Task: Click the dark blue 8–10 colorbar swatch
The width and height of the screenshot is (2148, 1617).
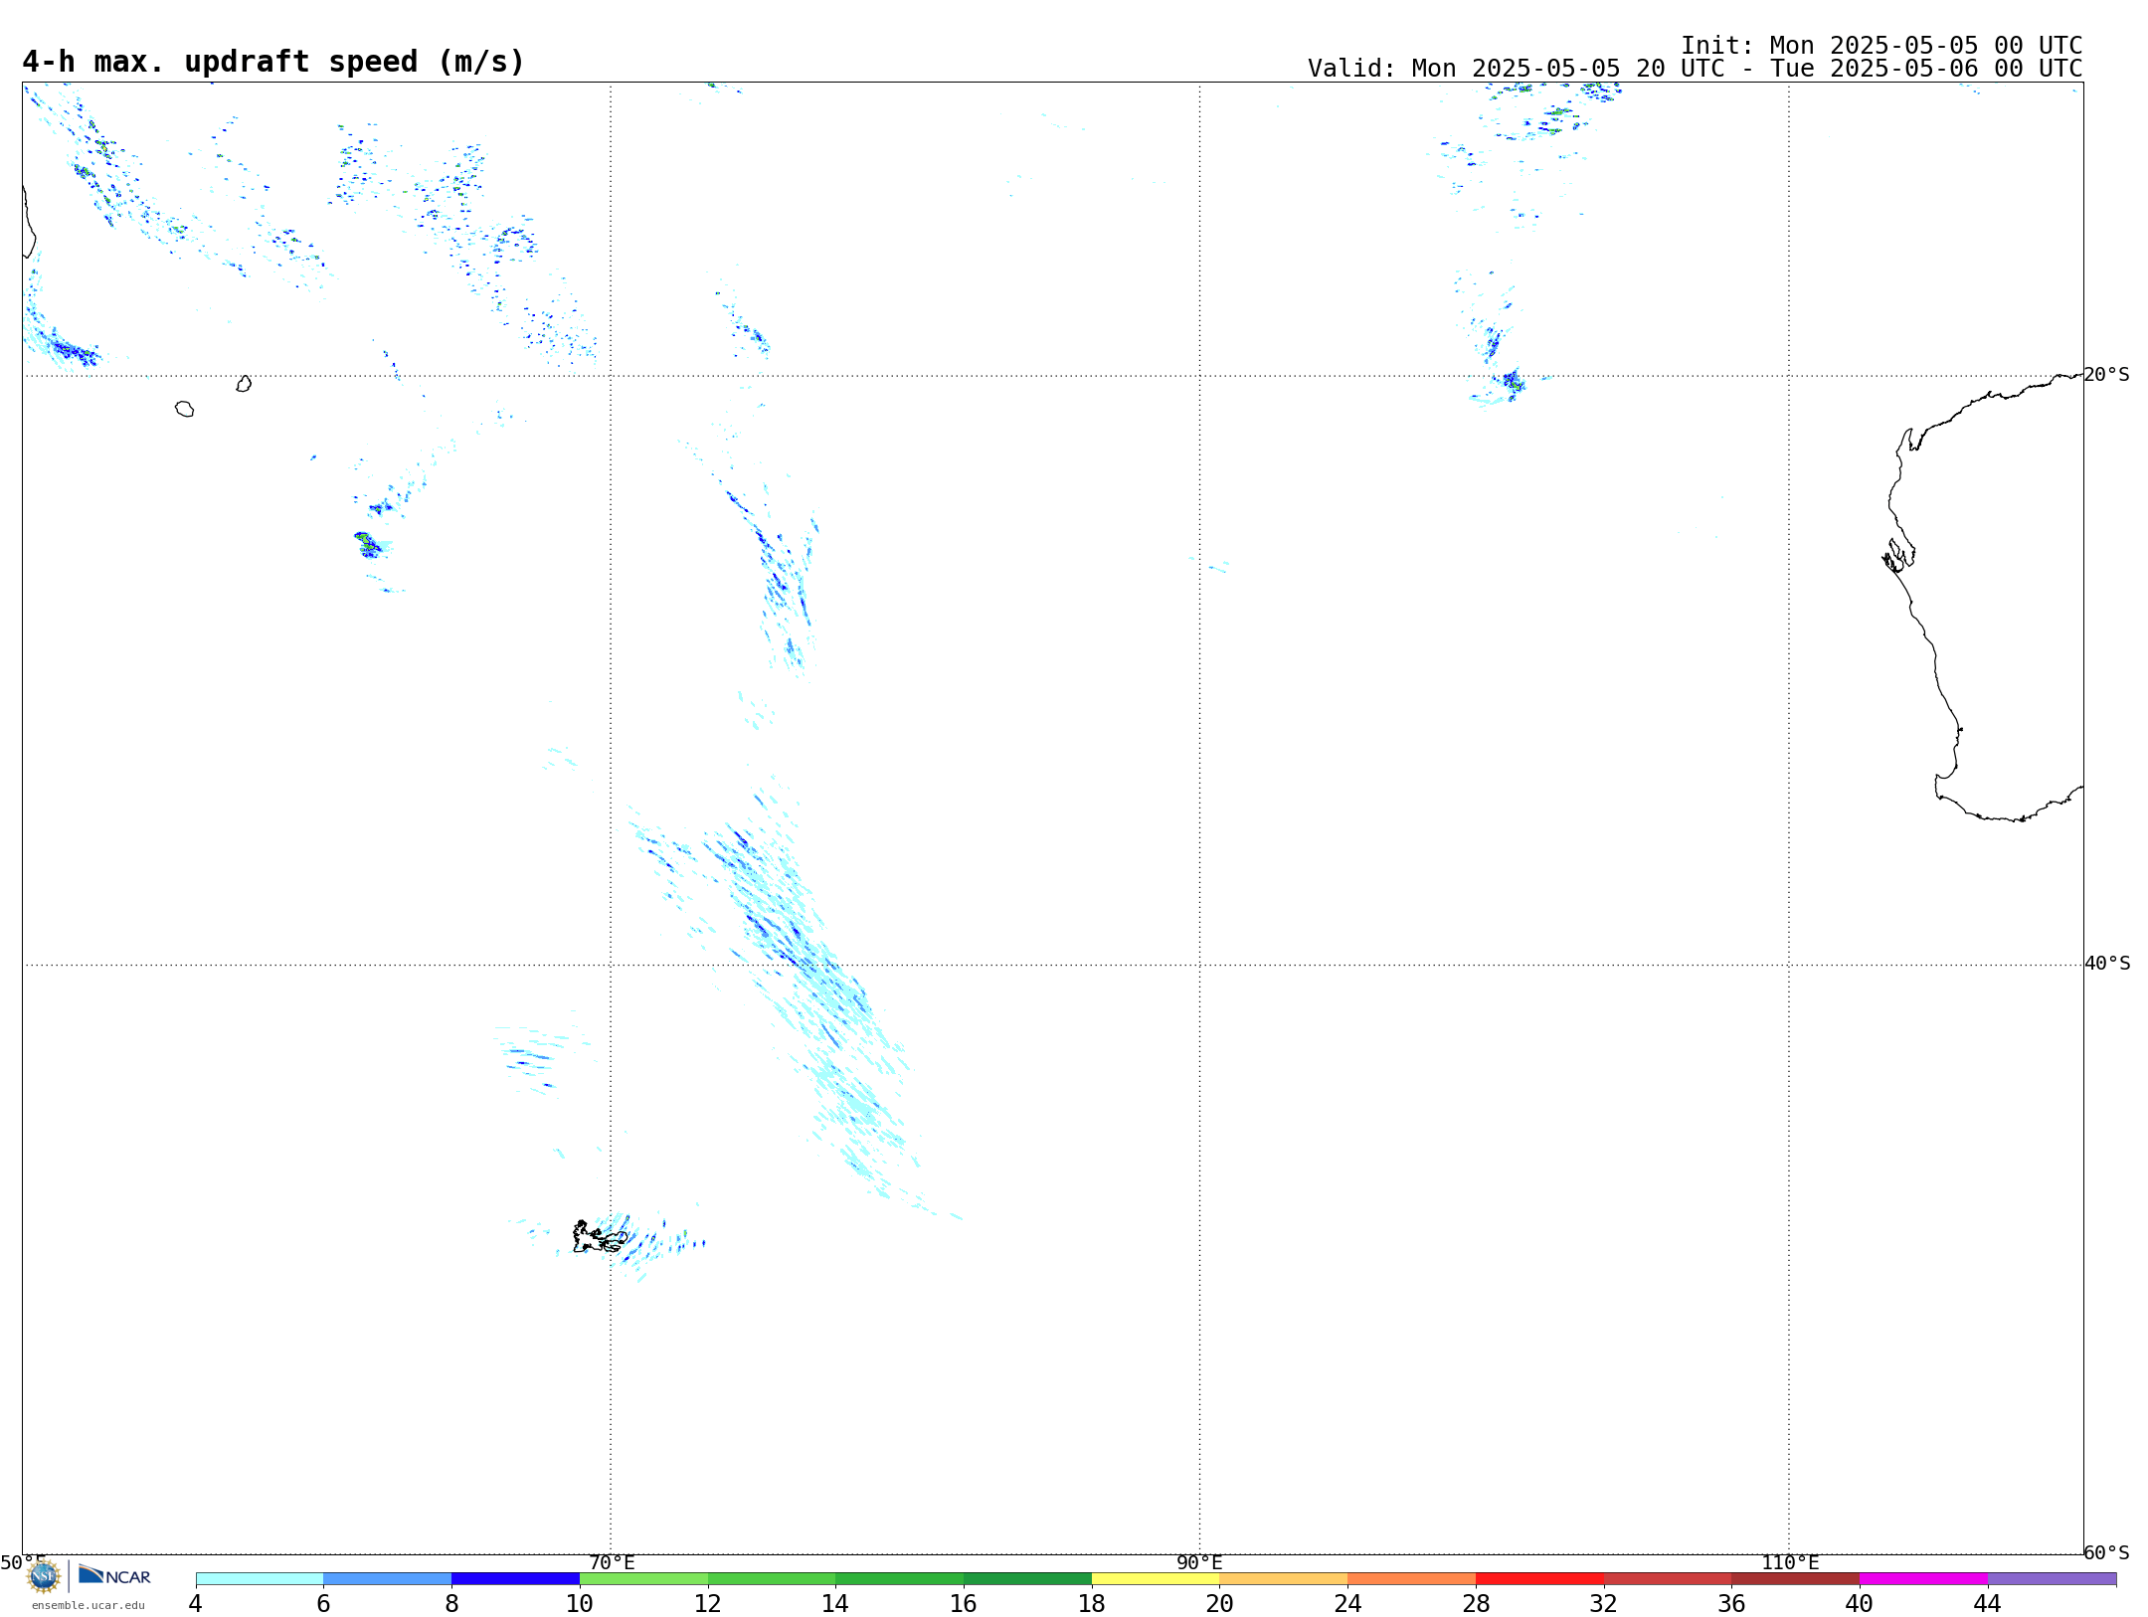Action: 515,1578
